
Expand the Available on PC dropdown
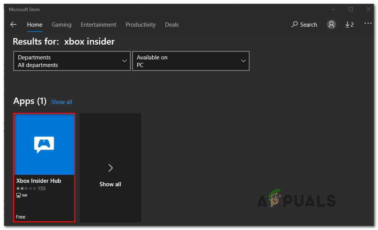191,61
